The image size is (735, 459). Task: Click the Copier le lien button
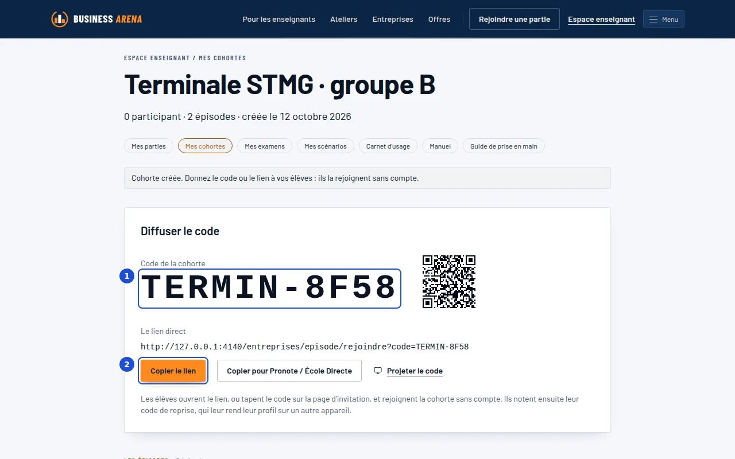tap(173, 371)
